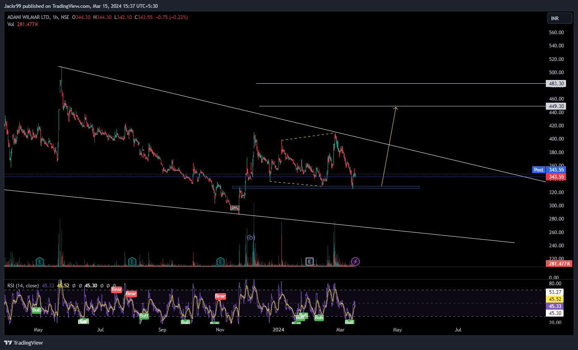The width and height of the screenshot is (578, 350).
Task: Click the 80.00 RSI scale label
Action: click(555, 284)
